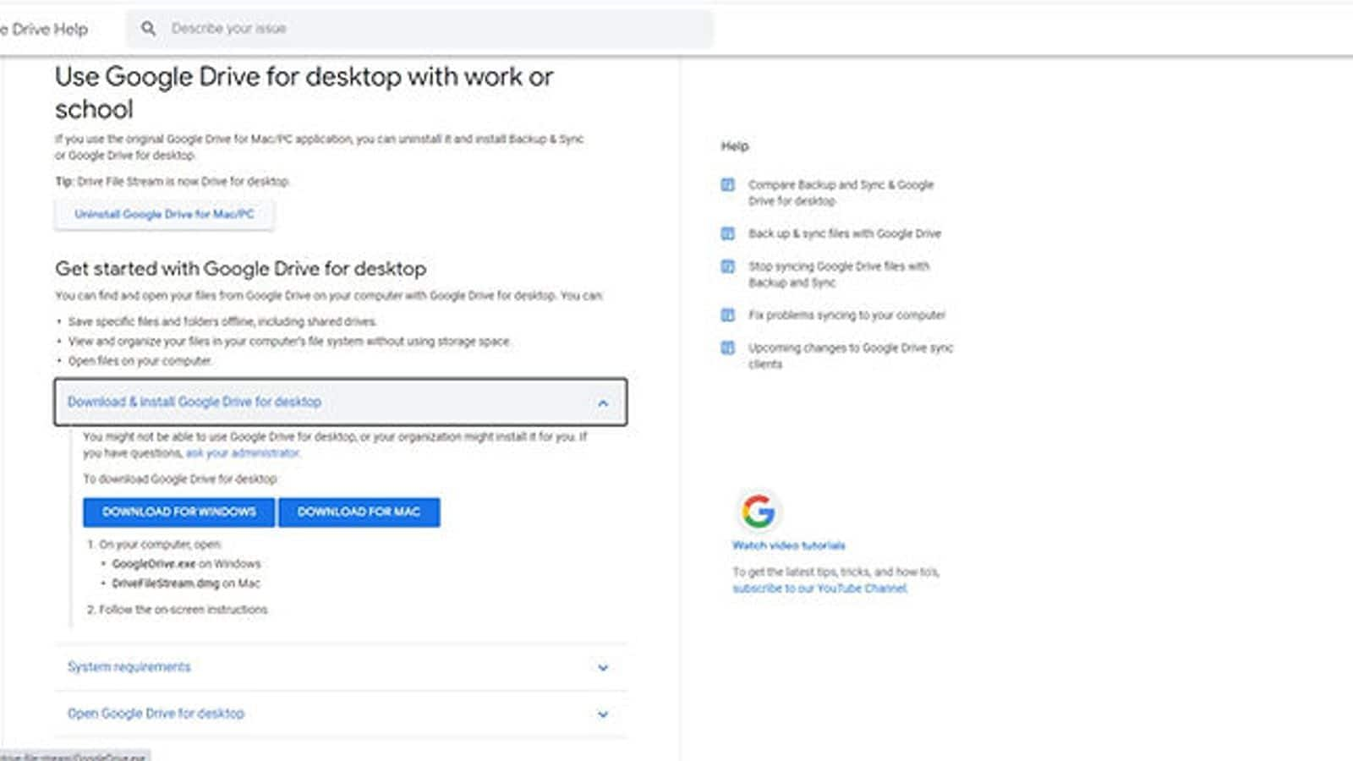
Task: Open Back up & sync files with Google Drive
Action: click(x=844, y=233)
